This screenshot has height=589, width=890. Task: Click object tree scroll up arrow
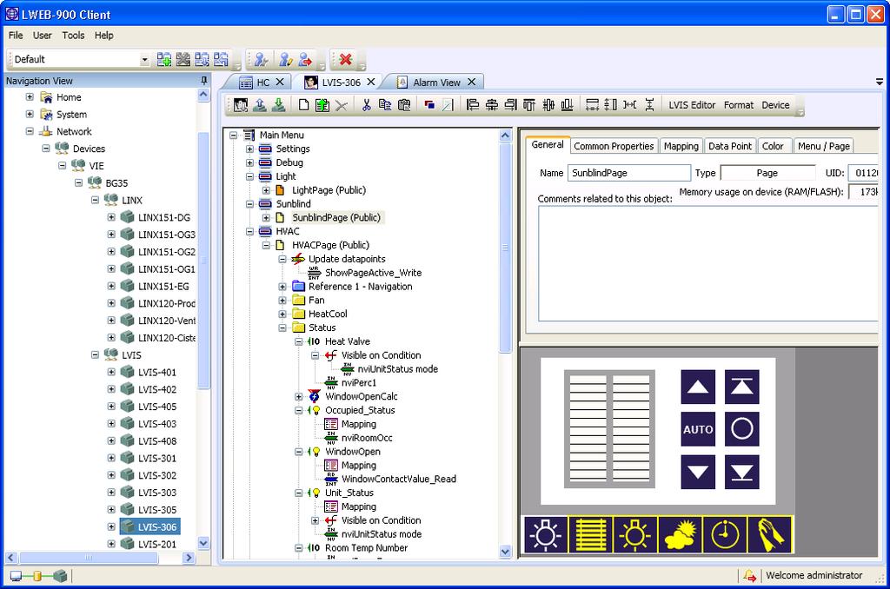point(505,135)
